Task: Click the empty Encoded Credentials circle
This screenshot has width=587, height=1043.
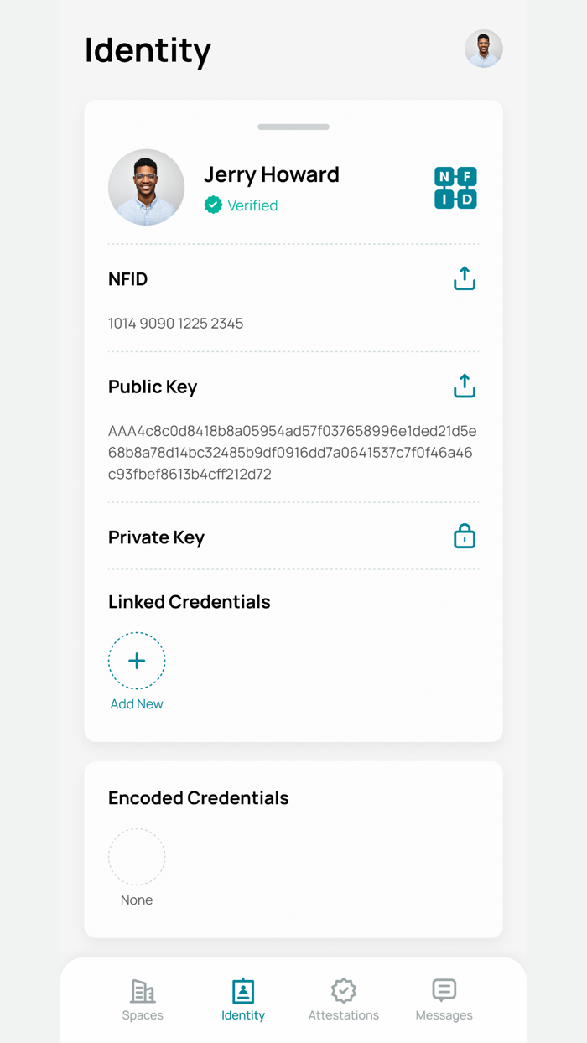Action: tap(137, 857)
